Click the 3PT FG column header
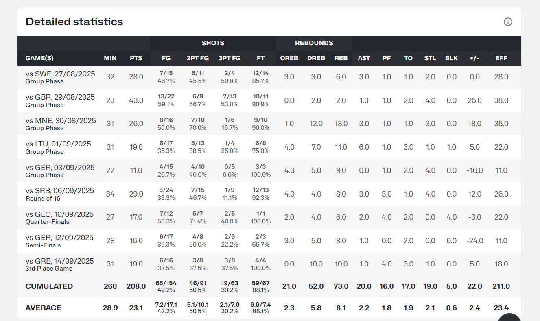 tap(230, 58)
